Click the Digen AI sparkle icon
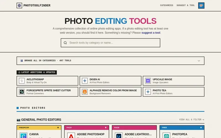Image resolution: width=221 pixels, height=138 pixels. click(85, 81)
